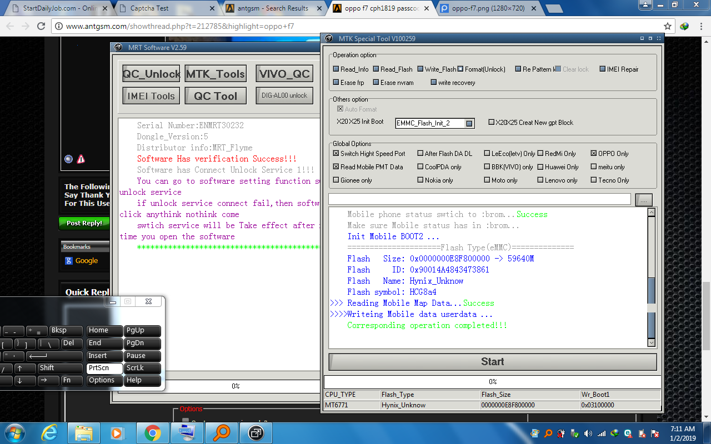The image size is (711, 444).
Task: Open volume speaker icon in tray
Action: 588,433
